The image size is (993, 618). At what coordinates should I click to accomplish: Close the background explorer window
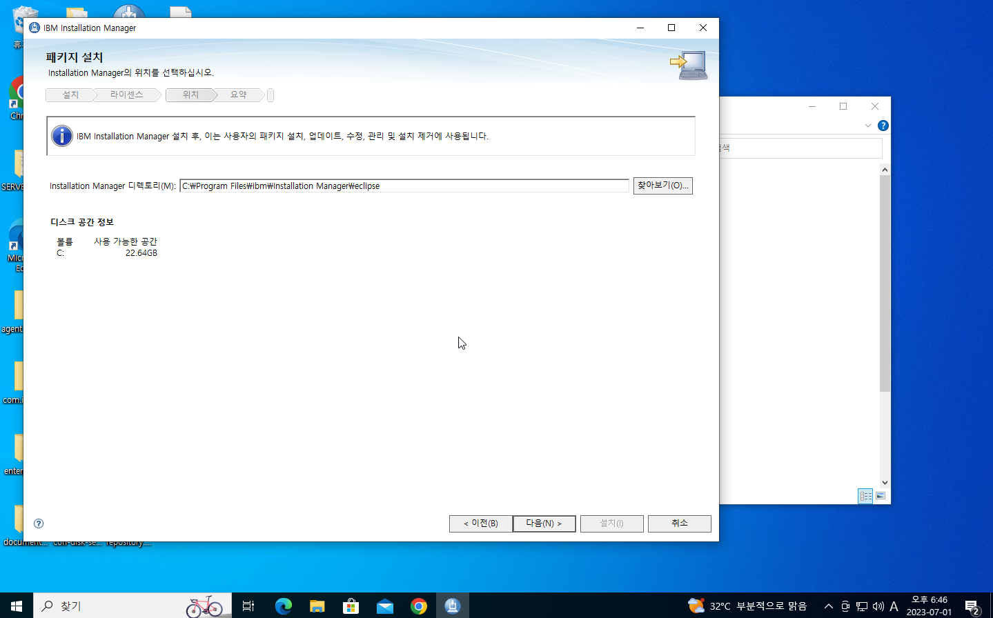tap(875, 106)
